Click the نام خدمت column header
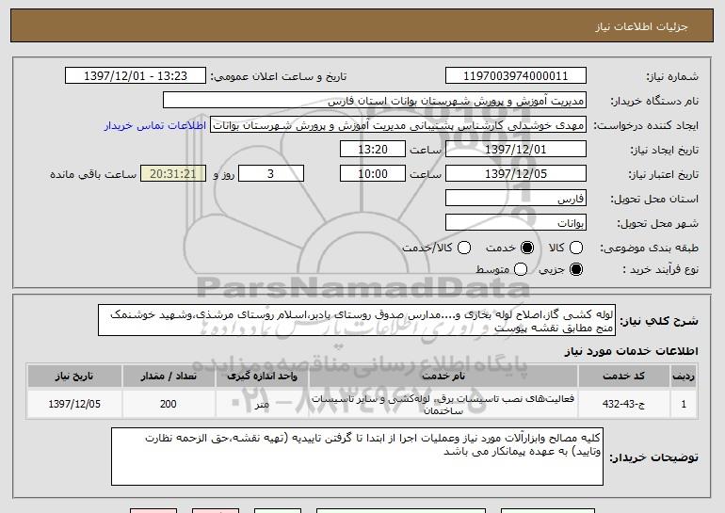The width and height of the screenshot is (725, 513). [x=443, y=377]
